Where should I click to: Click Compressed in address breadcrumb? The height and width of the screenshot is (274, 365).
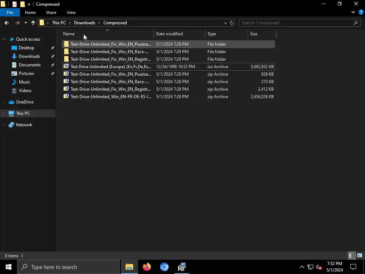point(115,23)
